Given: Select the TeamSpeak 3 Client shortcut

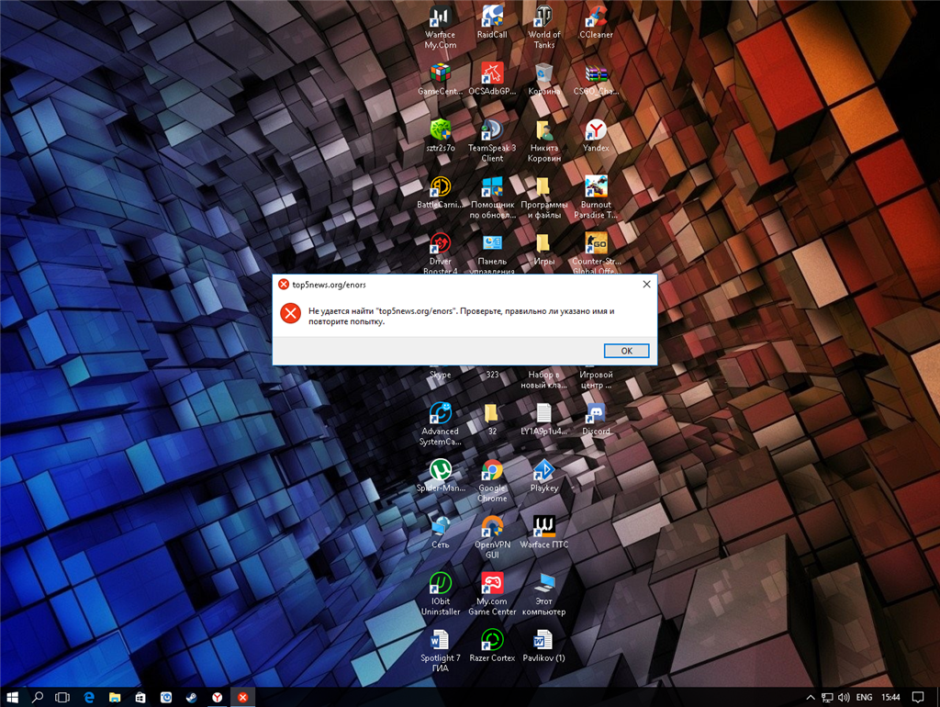Looking at the screenshot, I should click(x=492, y=140).
